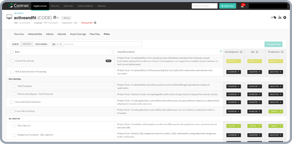Select the SQL Injection rule checkbox
The height and width of the screenshot is (144, 292).
(14, 126)
